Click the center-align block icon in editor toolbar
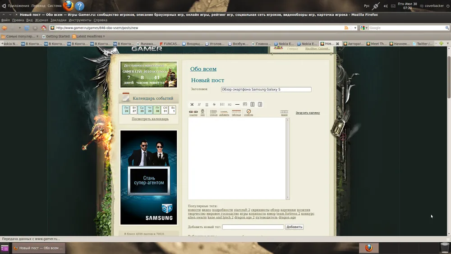451x254 pixels. click(x=252, y=104)
